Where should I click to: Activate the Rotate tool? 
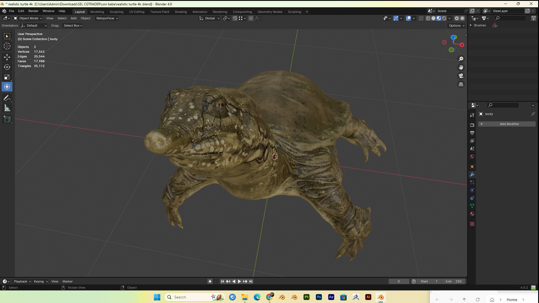point(7,67)
